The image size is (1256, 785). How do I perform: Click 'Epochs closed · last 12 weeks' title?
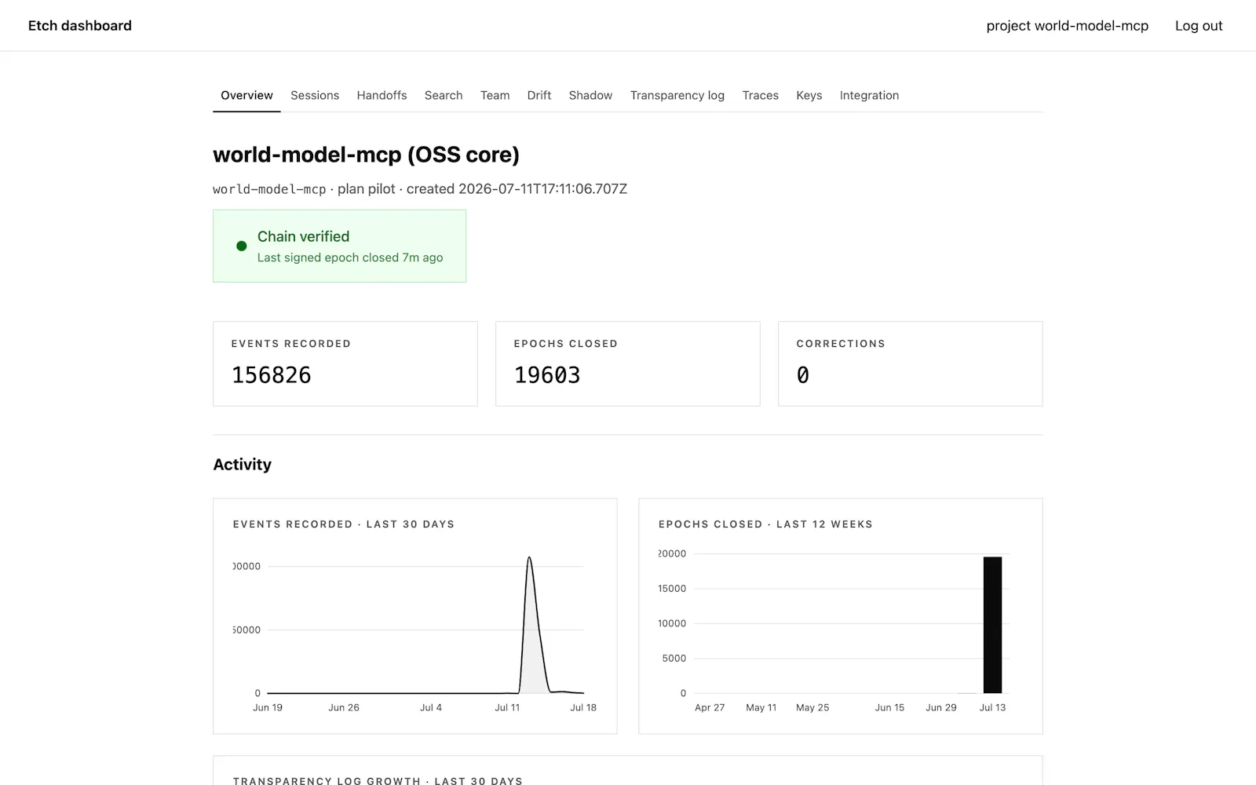[765, 524]
